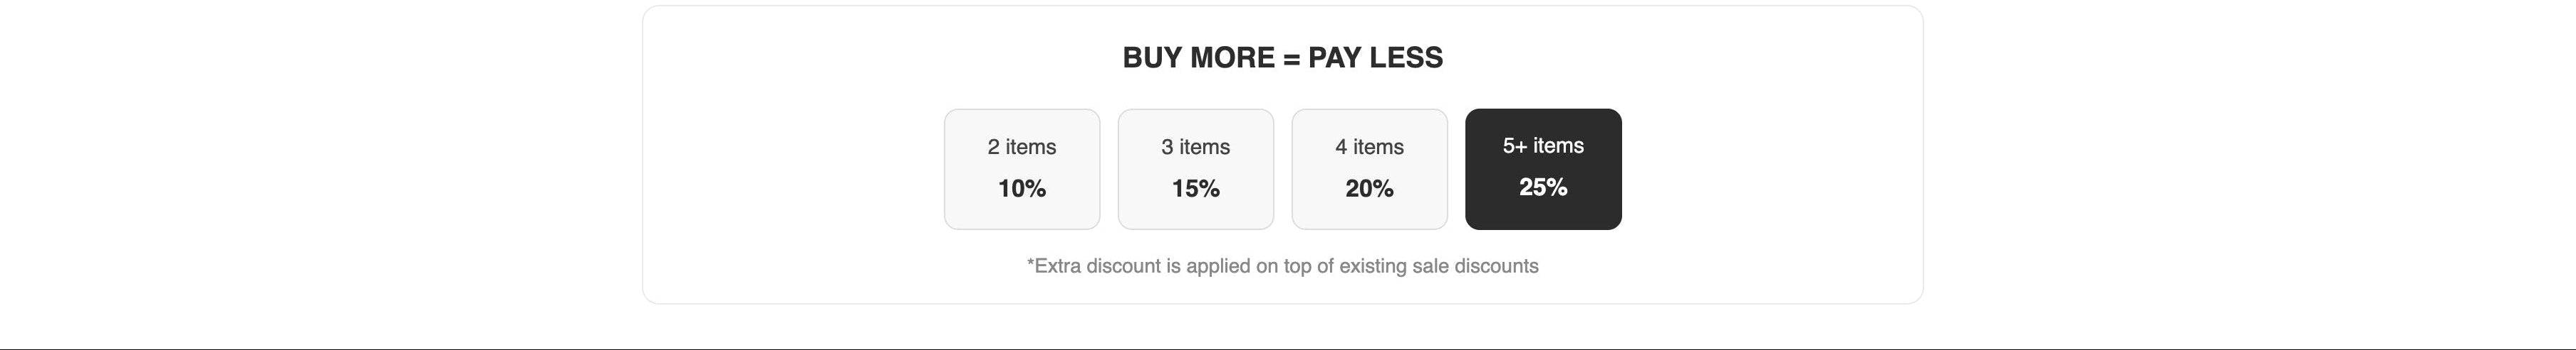Click the "2 items" label text
Screen dimensions: 2576x350
(1022, 146)
